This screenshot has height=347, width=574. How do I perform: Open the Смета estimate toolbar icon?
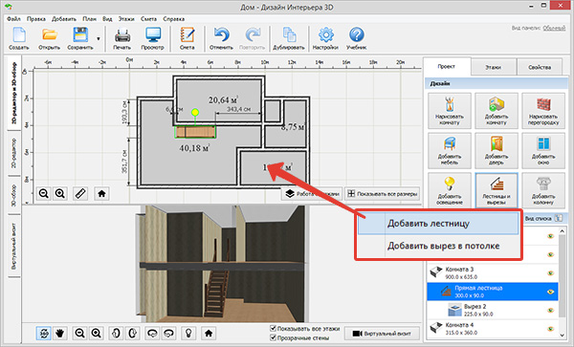point(188,39)
